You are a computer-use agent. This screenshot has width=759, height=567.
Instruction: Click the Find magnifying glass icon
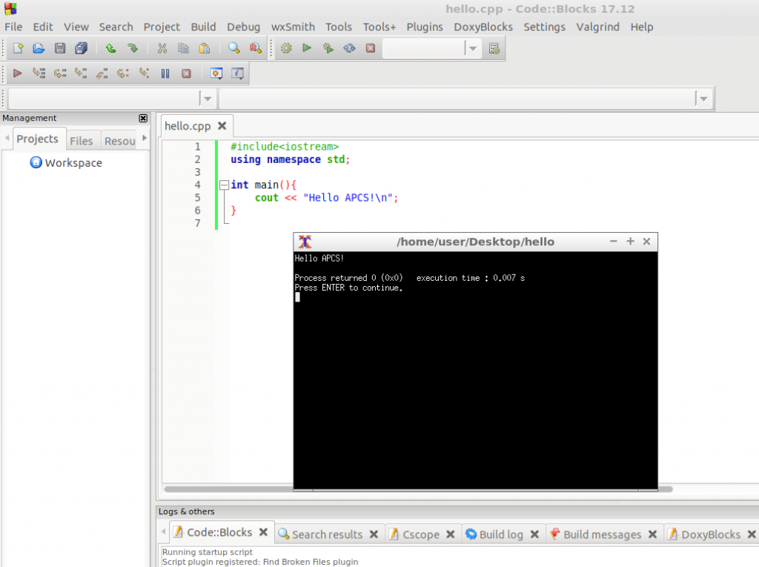tap(234, 49)
